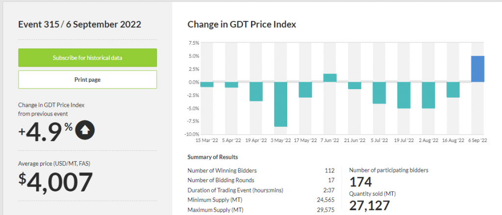
Task: Click the upward arrow price change icon
Action: pos(86,130)
